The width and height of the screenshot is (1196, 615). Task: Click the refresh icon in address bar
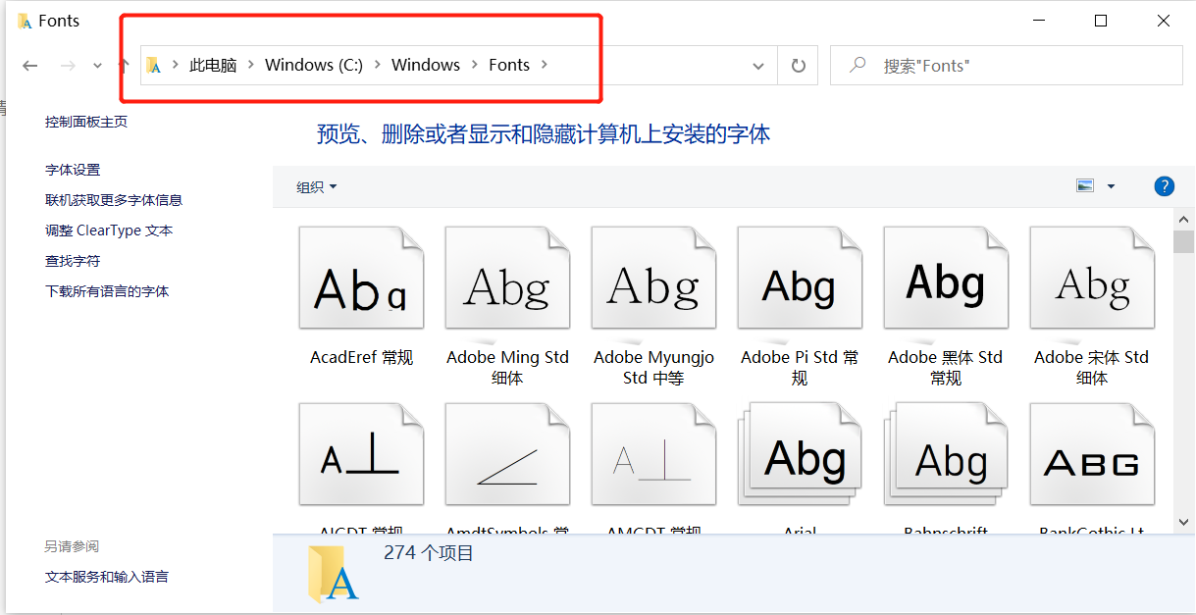point(797,65)
